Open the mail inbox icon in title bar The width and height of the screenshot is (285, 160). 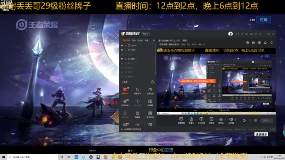(x=242, y=34)
